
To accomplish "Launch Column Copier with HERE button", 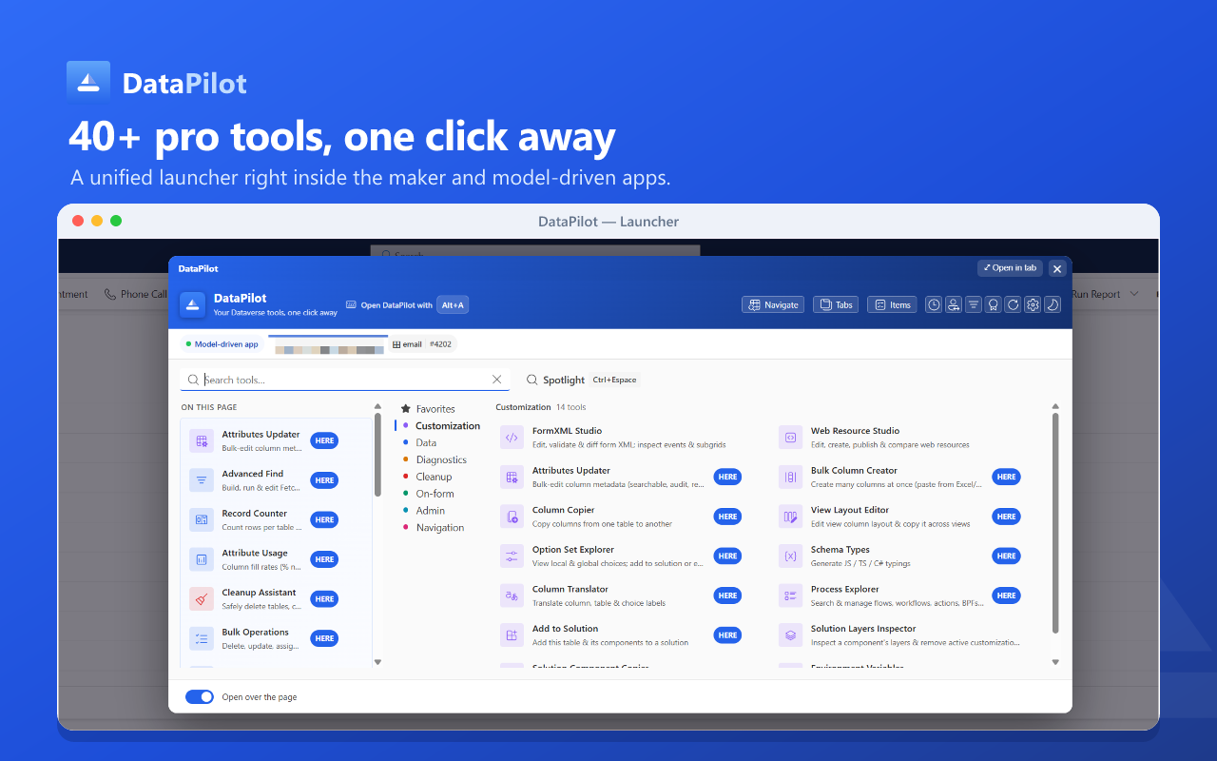I will [727, 517].
